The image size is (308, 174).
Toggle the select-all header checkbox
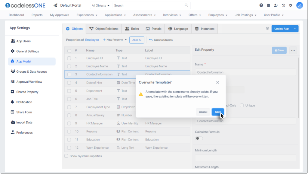(69, 51)
